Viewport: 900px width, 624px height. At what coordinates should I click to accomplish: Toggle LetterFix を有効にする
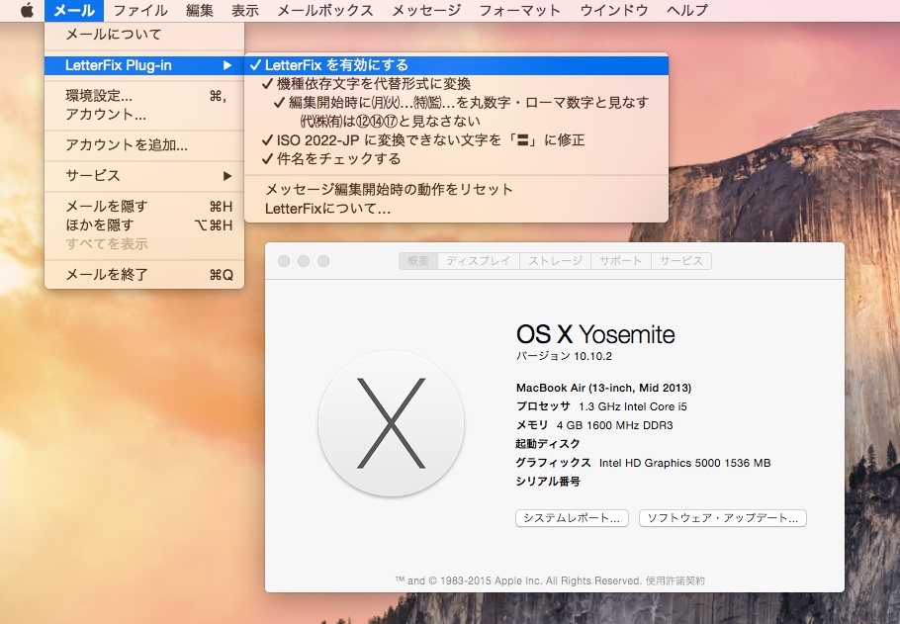click(456, 65)
